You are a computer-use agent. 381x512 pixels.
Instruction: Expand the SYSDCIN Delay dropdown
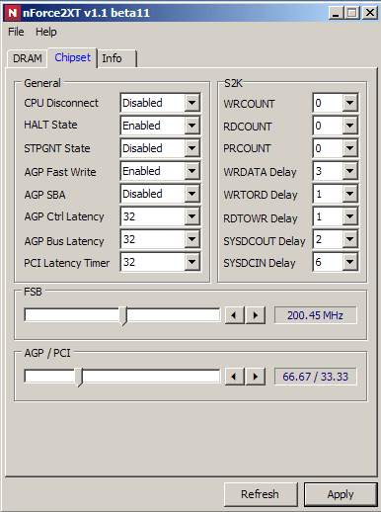[336, 262]
